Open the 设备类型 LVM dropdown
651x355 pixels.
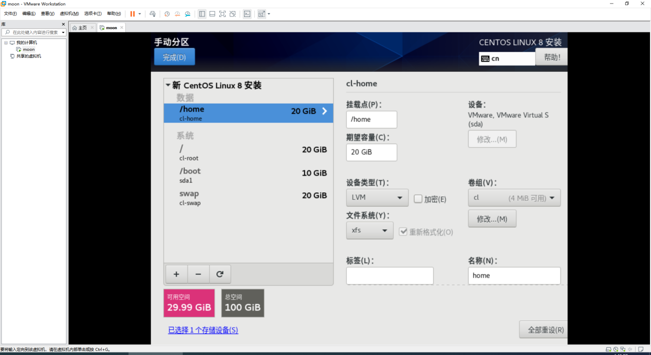[377, 198]
